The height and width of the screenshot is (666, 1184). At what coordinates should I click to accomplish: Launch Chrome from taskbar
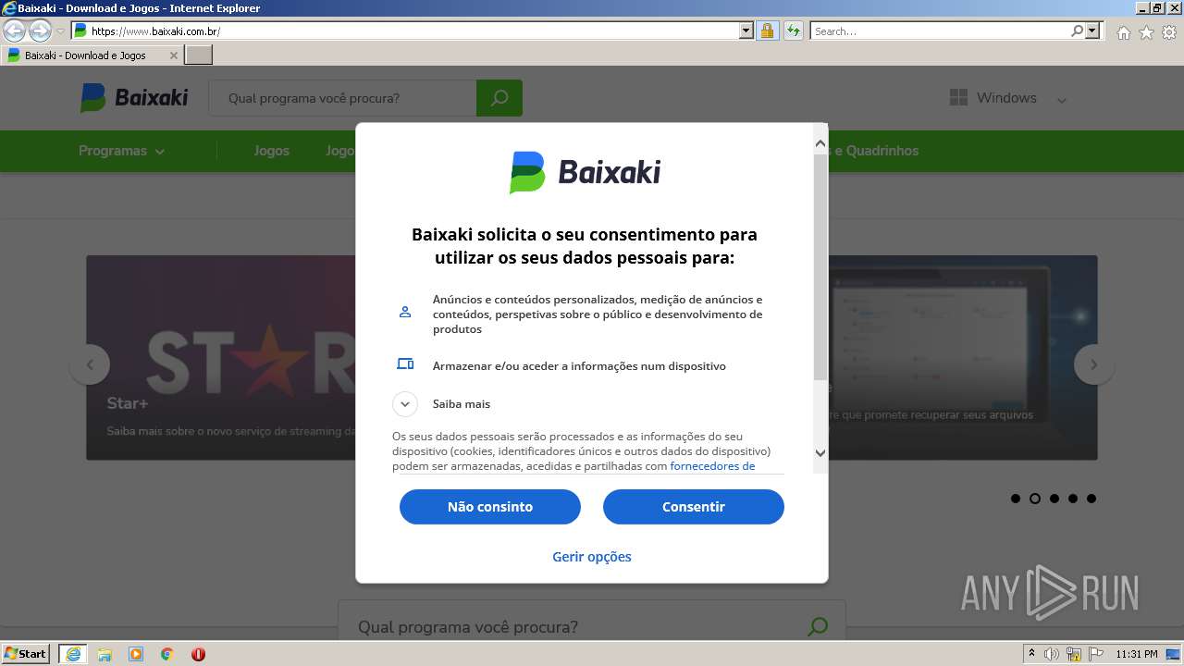click(167, 654)
